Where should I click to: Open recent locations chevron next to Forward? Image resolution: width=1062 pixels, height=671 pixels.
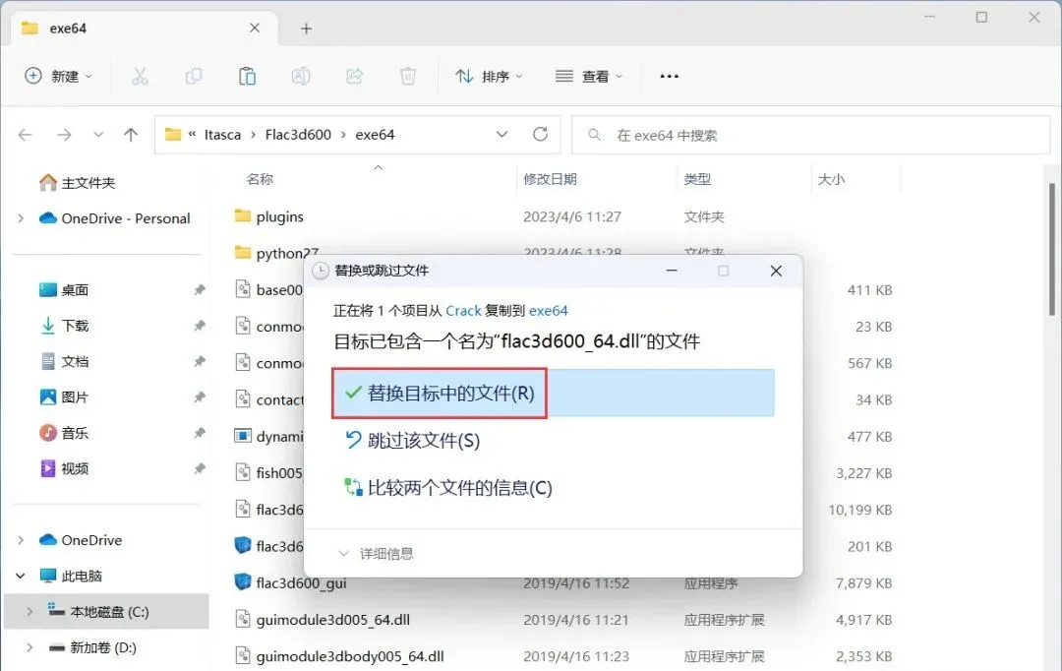(98, 134)
